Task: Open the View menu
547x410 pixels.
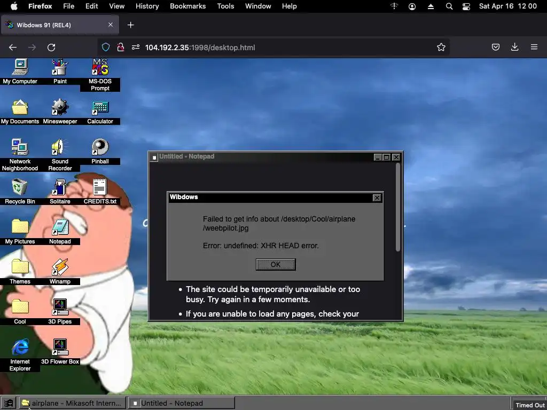Action: [x=116, y=6]
